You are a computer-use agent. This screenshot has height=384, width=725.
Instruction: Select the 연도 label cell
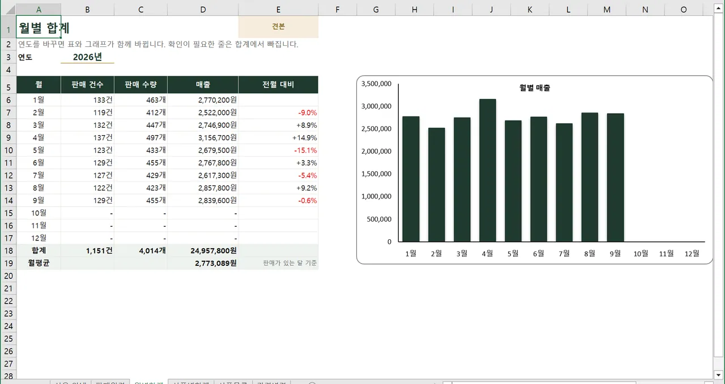click(39, 57)
